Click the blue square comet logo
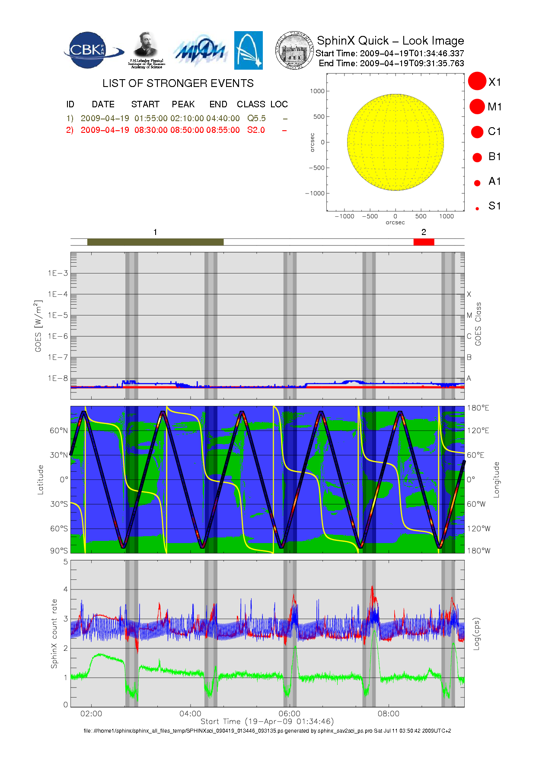The image size is (536, 759). (248, 50)
